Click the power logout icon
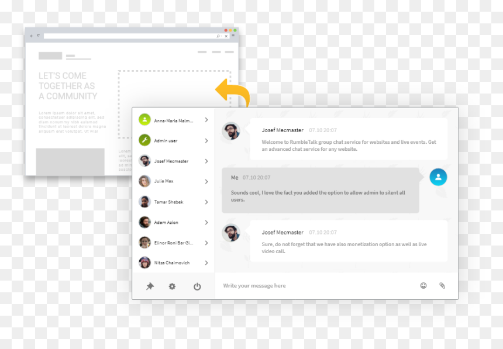The width and height of the screenshot is (503, 349). (x=197, y=286)
